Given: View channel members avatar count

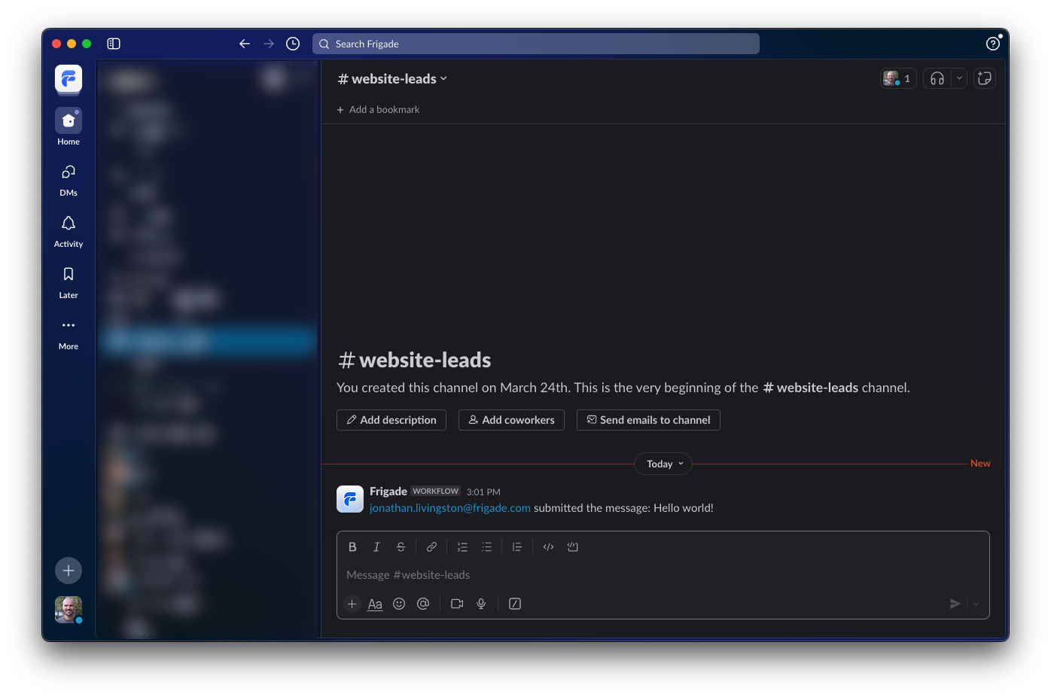Looking at the screenshot, I should click(x=898, y=78).
